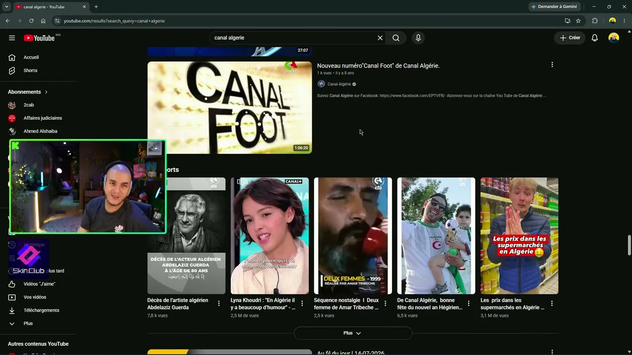
Task: Open the Canal Algérie channel name link
Action: [339, 84]
